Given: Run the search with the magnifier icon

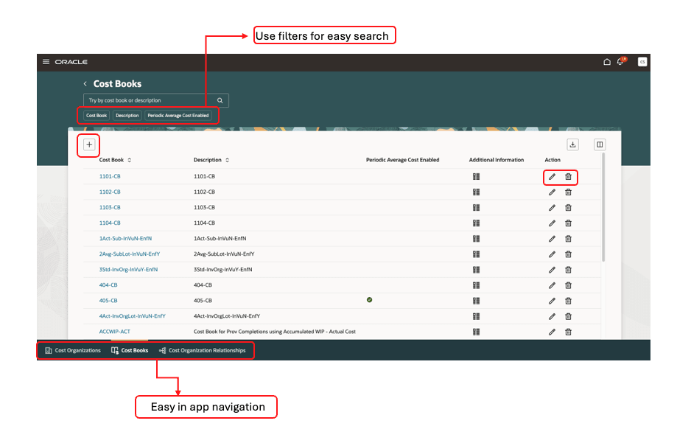Looking at the screenshot, I should (x=219, y=100).
